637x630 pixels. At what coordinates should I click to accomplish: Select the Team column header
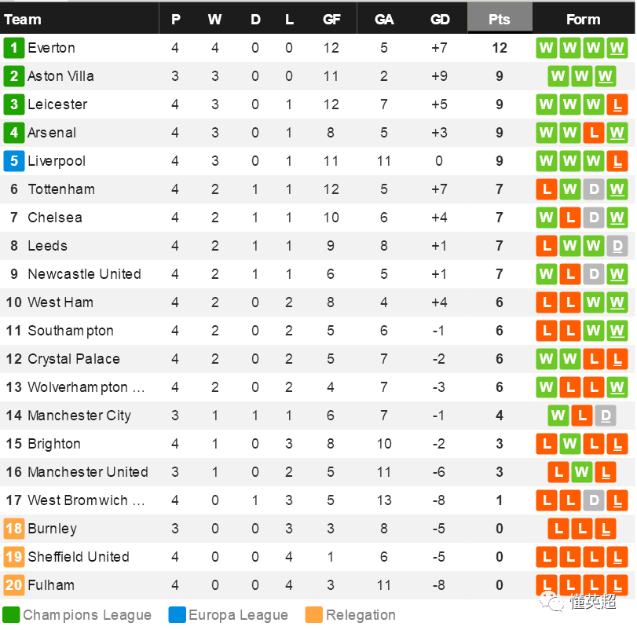point(23,19)
